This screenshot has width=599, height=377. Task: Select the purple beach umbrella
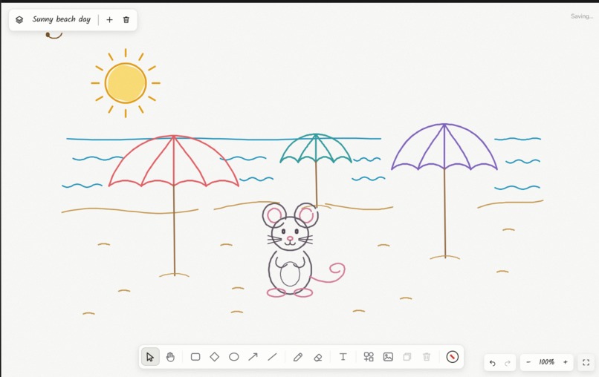coord(444,191)
